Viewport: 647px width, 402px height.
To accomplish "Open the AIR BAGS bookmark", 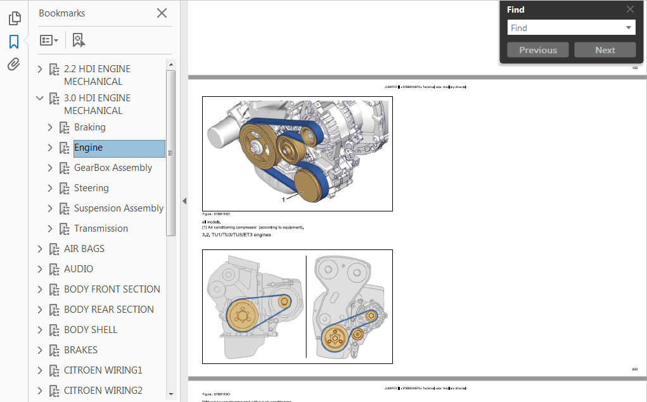I will [x=84, y=249].
